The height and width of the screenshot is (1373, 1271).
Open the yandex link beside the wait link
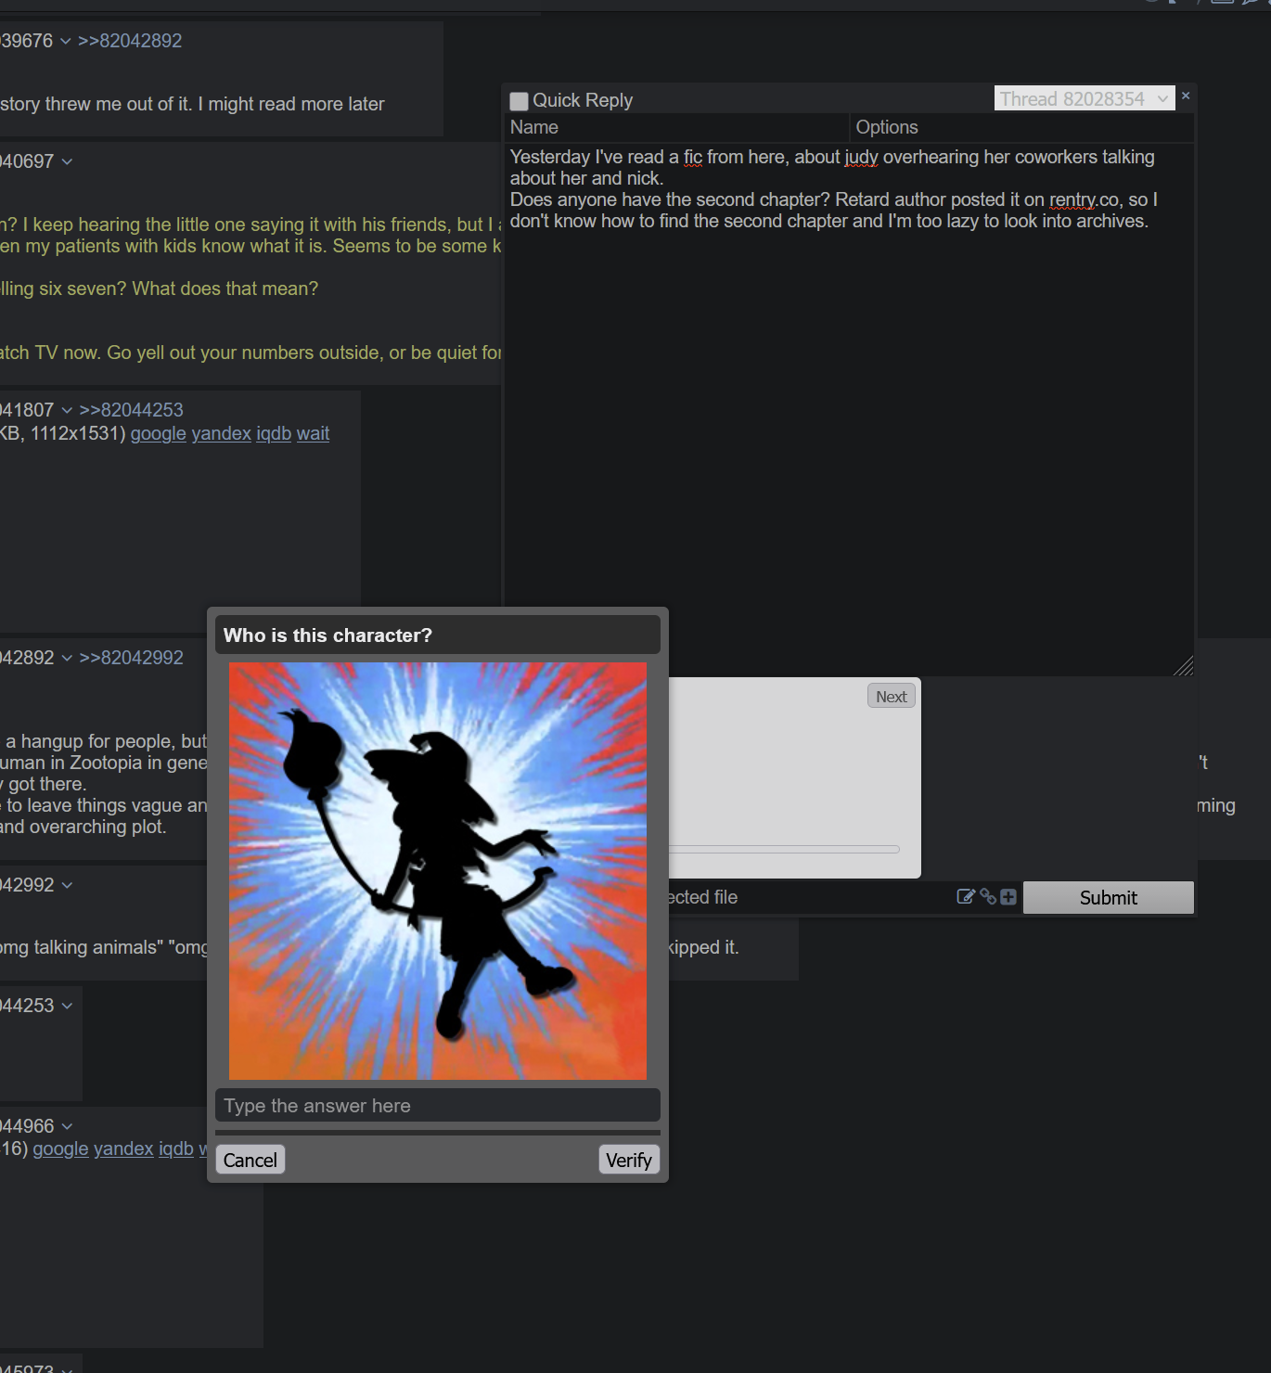(x=221, y=433)
